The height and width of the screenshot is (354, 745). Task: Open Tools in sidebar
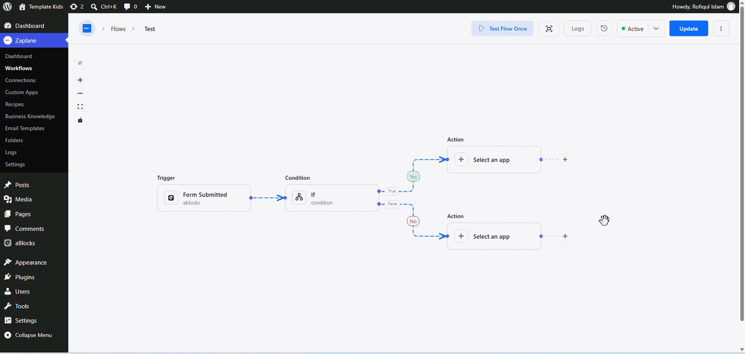coord(34,306)
